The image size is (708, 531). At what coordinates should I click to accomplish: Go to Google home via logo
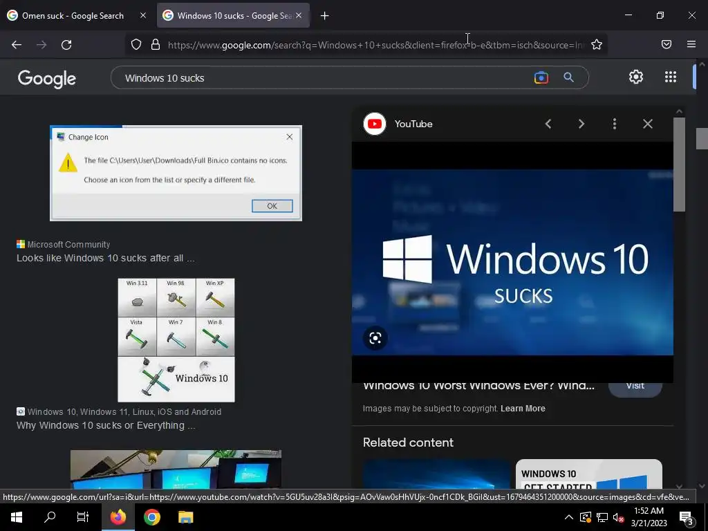tap(46, 79)
